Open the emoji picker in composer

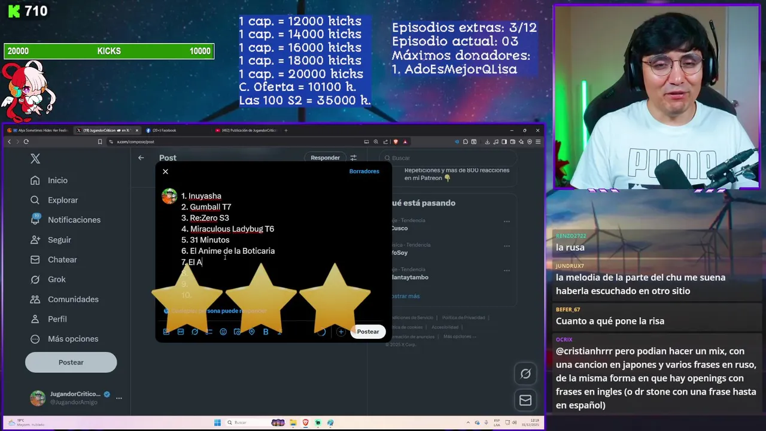click(x=223, y=332)
